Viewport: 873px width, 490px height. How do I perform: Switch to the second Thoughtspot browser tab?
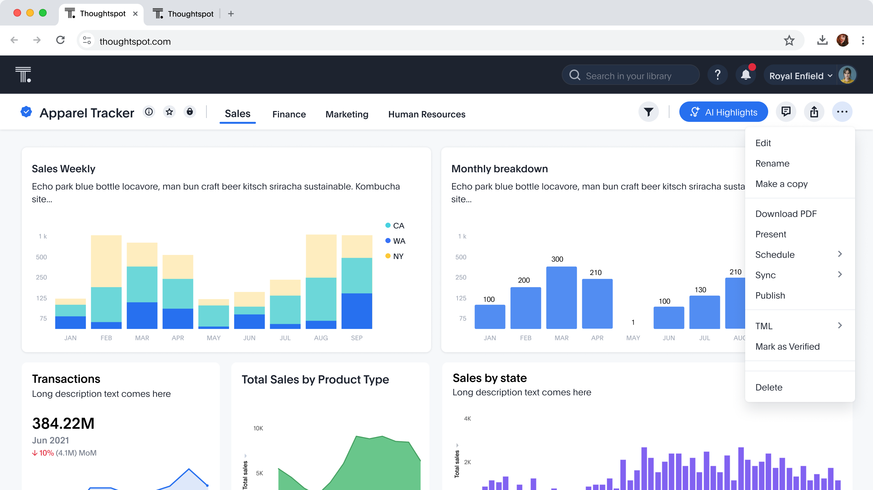[x=183, y=14]
